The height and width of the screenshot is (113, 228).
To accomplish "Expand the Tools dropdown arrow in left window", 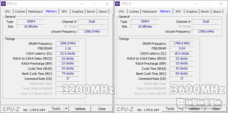I will 66,109.
